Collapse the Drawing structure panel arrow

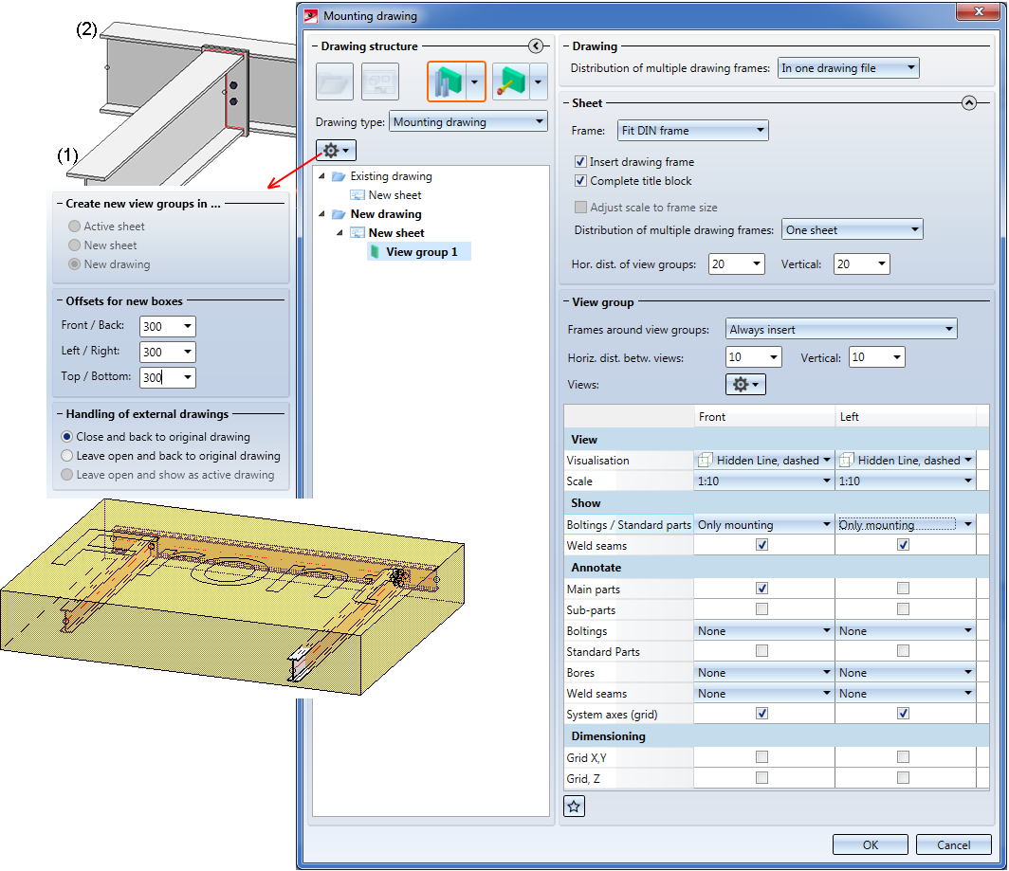[536, 45]
